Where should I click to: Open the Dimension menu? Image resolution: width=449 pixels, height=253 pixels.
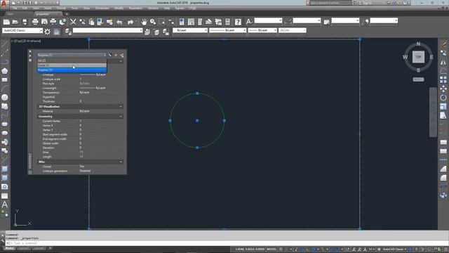click(x=102, y=8)
